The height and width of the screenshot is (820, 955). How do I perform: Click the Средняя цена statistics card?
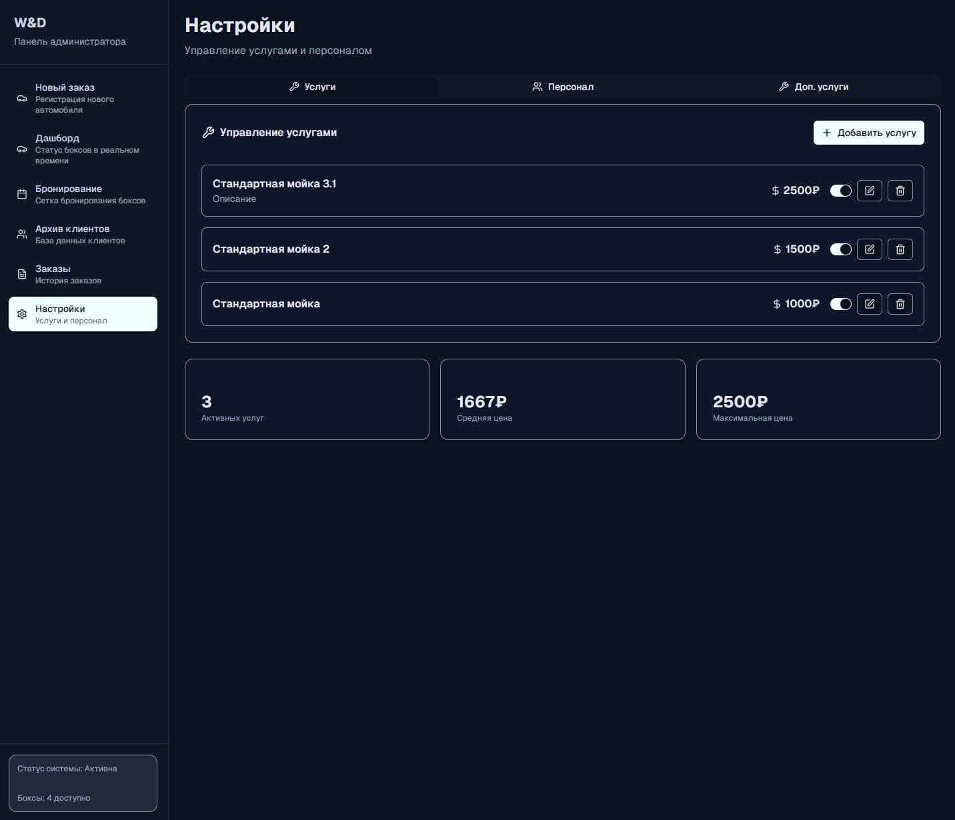click(562, 399)
